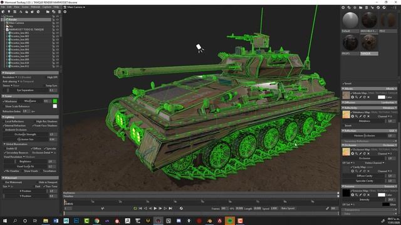Screen dimensions: 401x225
Task: Jump to the start of the timeline
Action: (140, 208)
